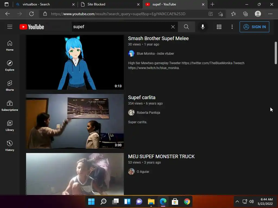
Task: Close the Site Blocked tab
Action: point(138,4)
